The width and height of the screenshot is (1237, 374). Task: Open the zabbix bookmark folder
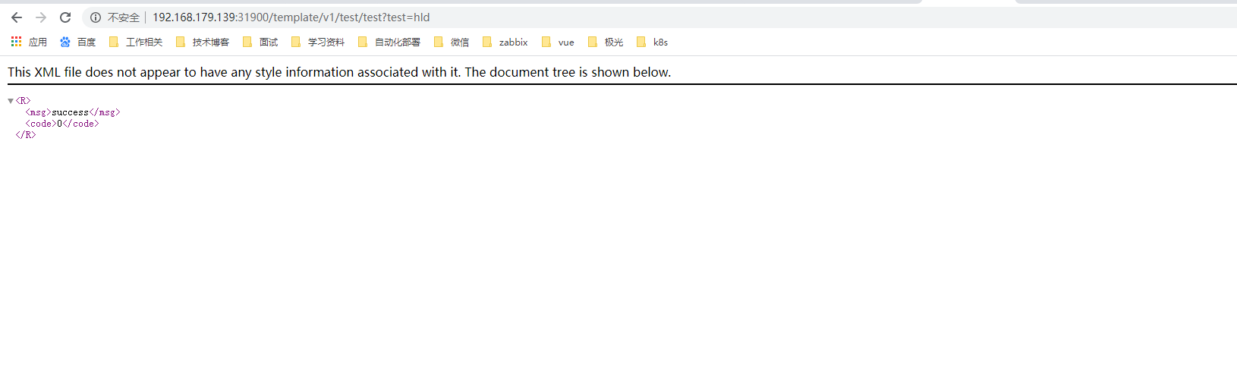tap(505, 42)
